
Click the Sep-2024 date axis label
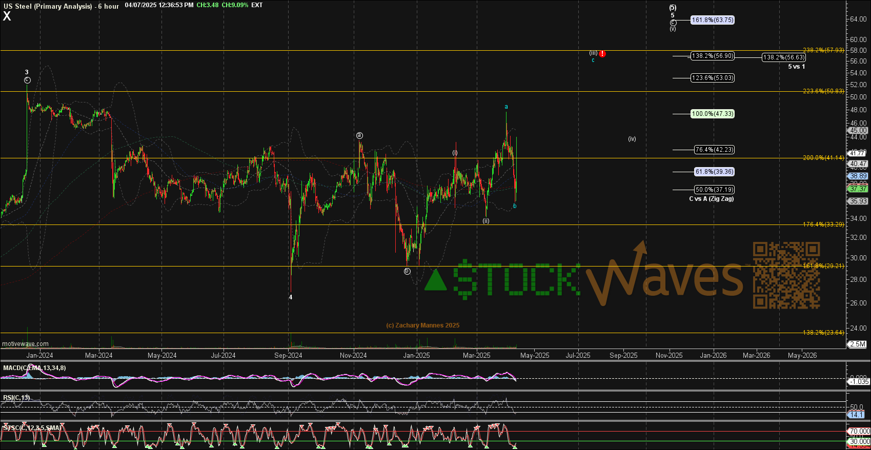pos(288,355)
